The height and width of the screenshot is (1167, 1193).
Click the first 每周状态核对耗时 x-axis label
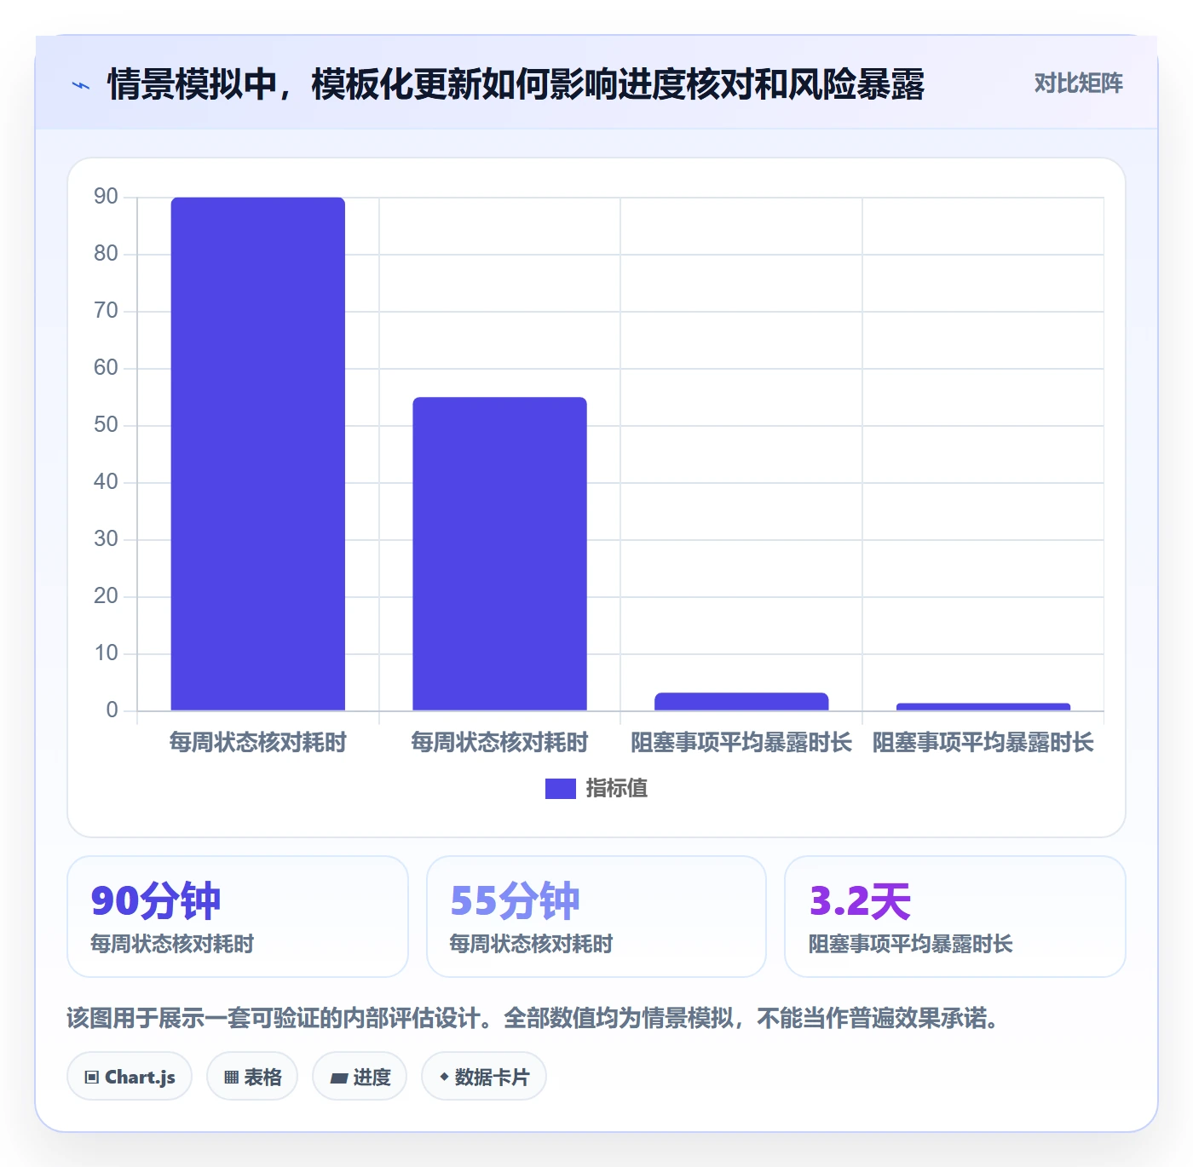point(258,743)
